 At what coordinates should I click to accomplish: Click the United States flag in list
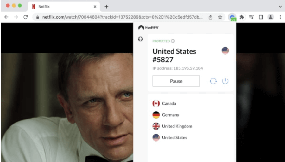tap(156, 138)
